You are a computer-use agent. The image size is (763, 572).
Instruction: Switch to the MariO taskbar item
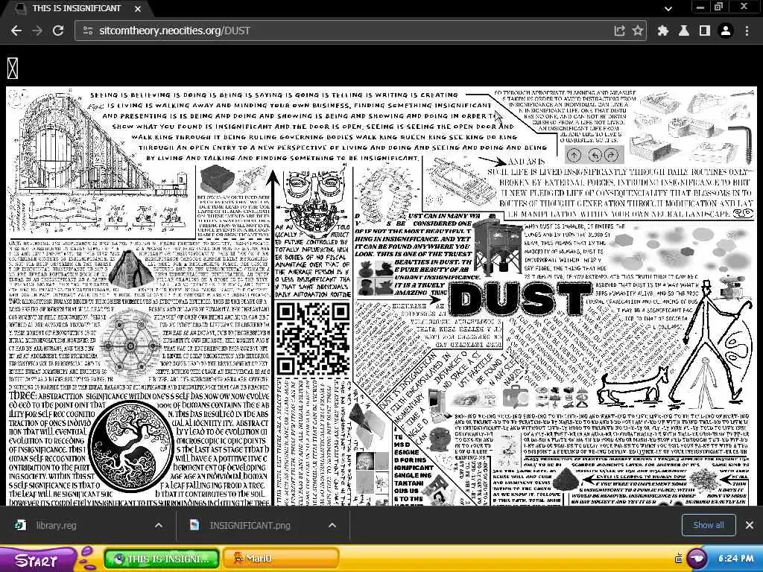coord(281,558)
